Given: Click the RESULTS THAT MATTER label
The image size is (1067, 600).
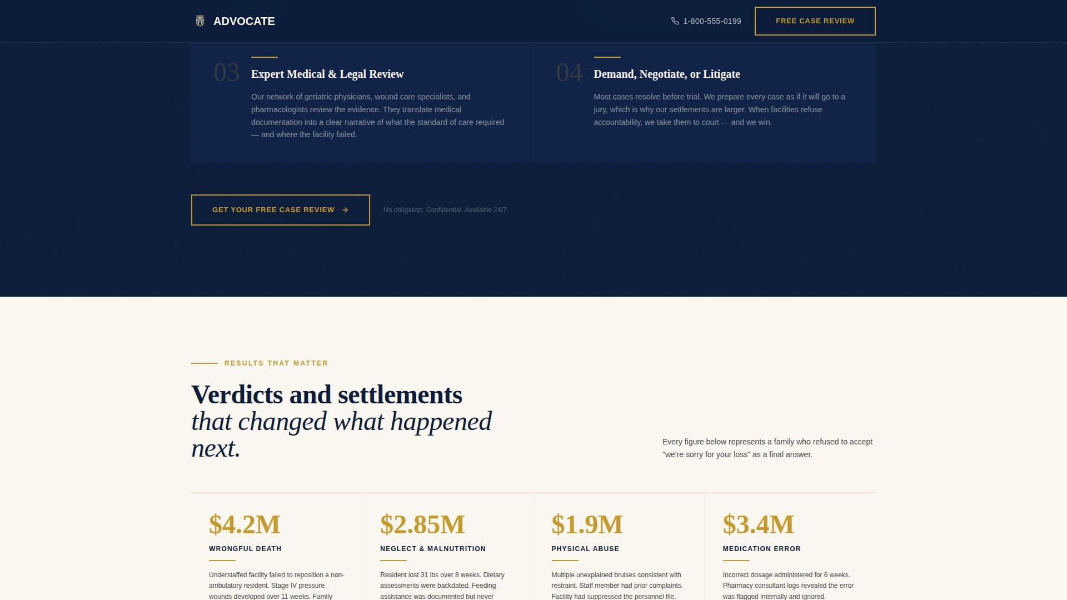Looking at the screenshot, I should [275, 363].
